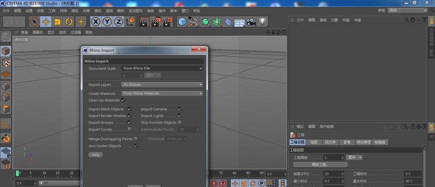Viewport: 435px width, 187px height.
Task: Open the spline pen tool icon
Action: [x=194, y=22]
